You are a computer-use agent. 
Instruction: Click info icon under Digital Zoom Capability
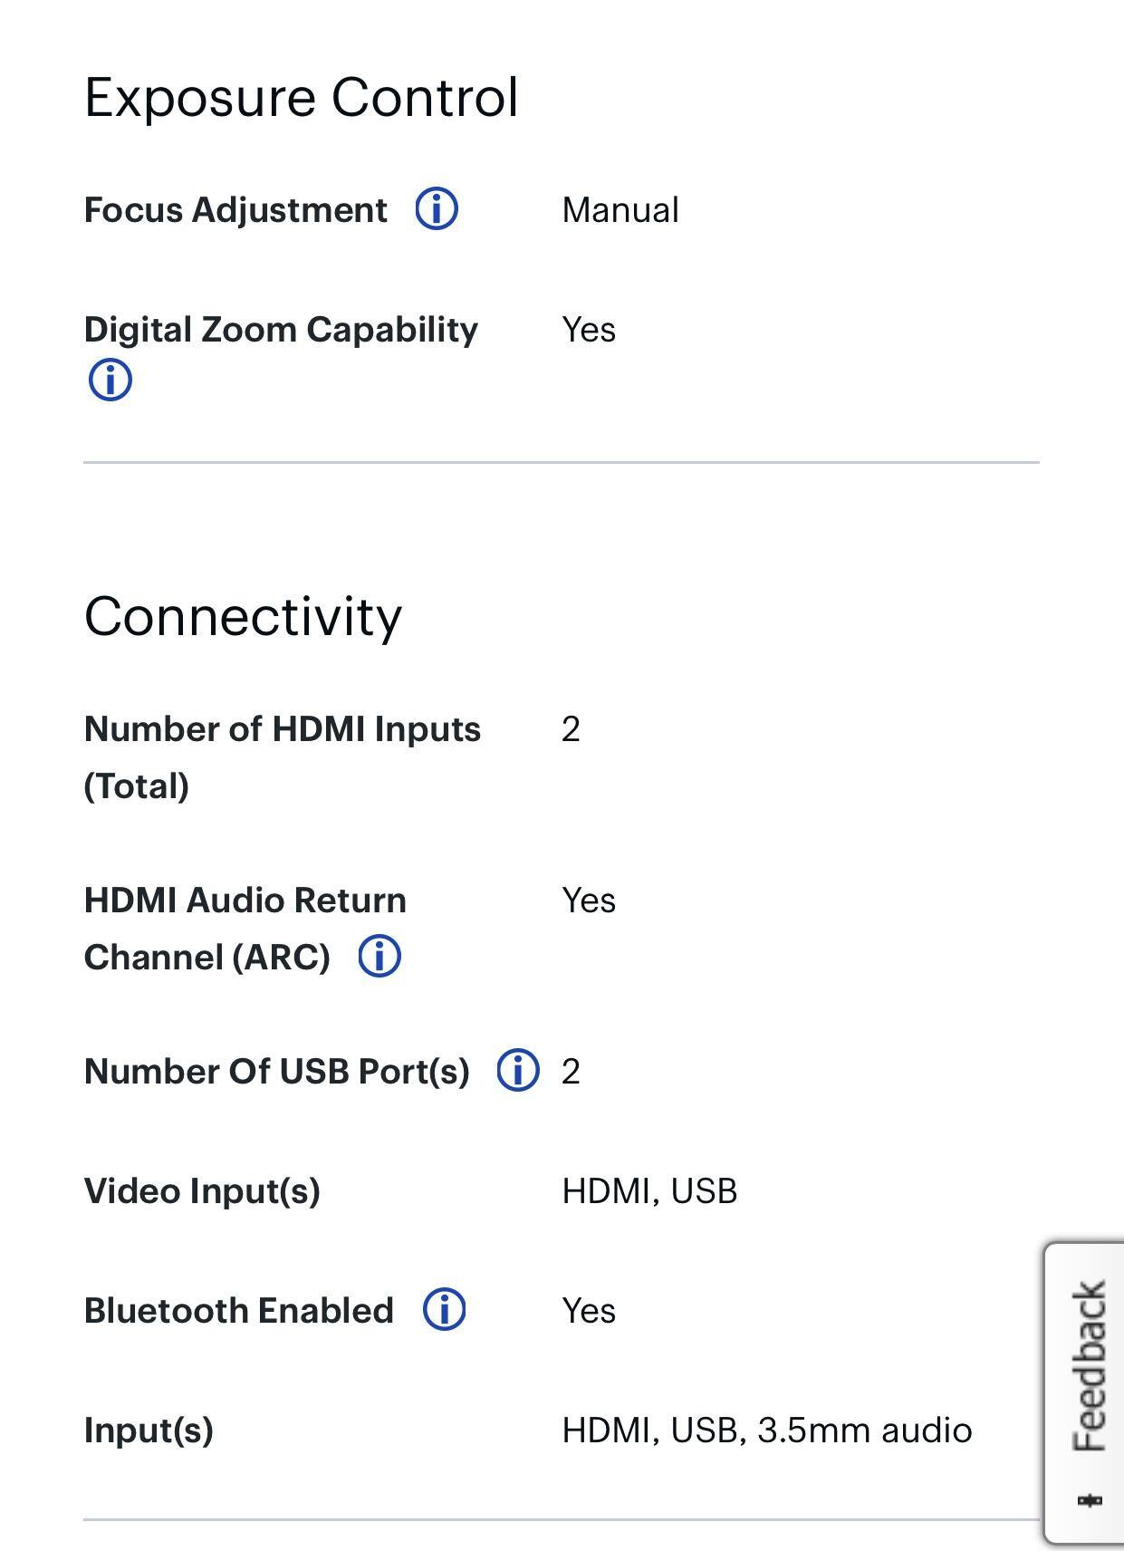(110, 380)
